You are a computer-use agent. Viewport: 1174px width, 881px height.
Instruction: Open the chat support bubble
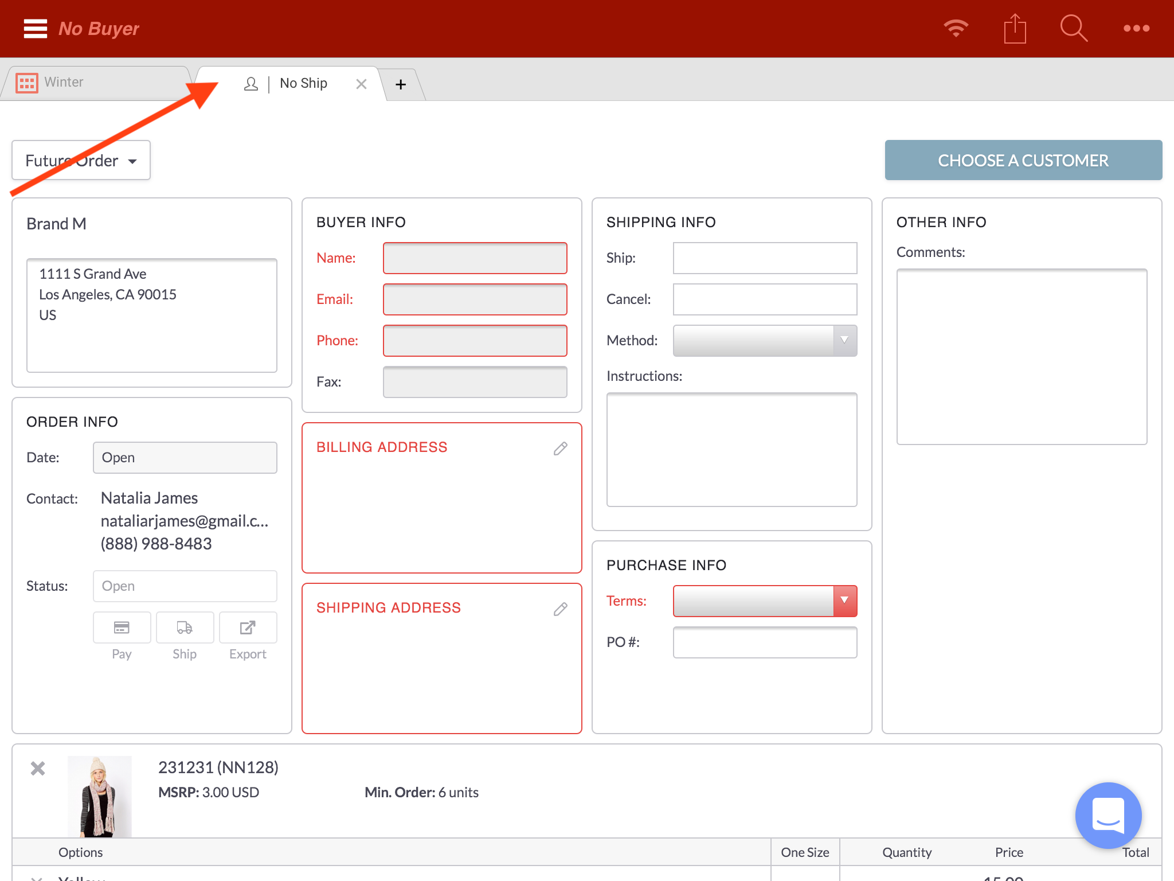click(x=1108, y=816)
